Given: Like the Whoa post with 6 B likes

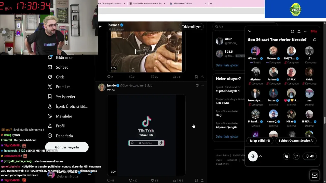Looking at the screenshot, I should click(155, 180).
